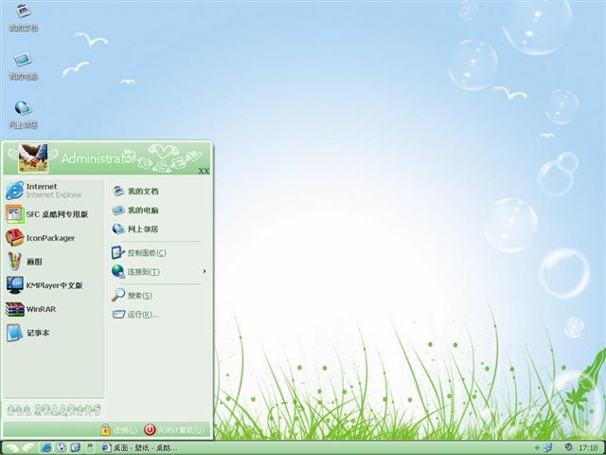Open IconPackager from pinned list
Viewport: 606px width, 455px height.
pos(54,238)
